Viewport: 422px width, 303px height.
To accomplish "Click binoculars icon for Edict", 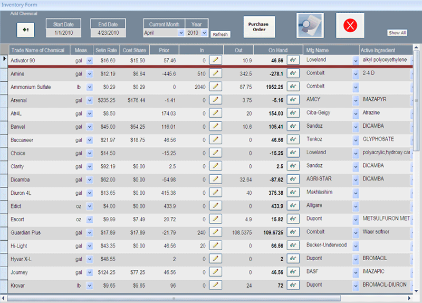I will 293,205.
